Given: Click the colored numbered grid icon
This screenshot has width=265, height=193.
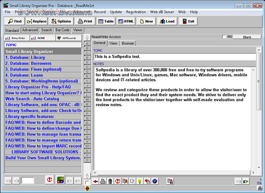Looking at the screenshot, I should [60, 180].
